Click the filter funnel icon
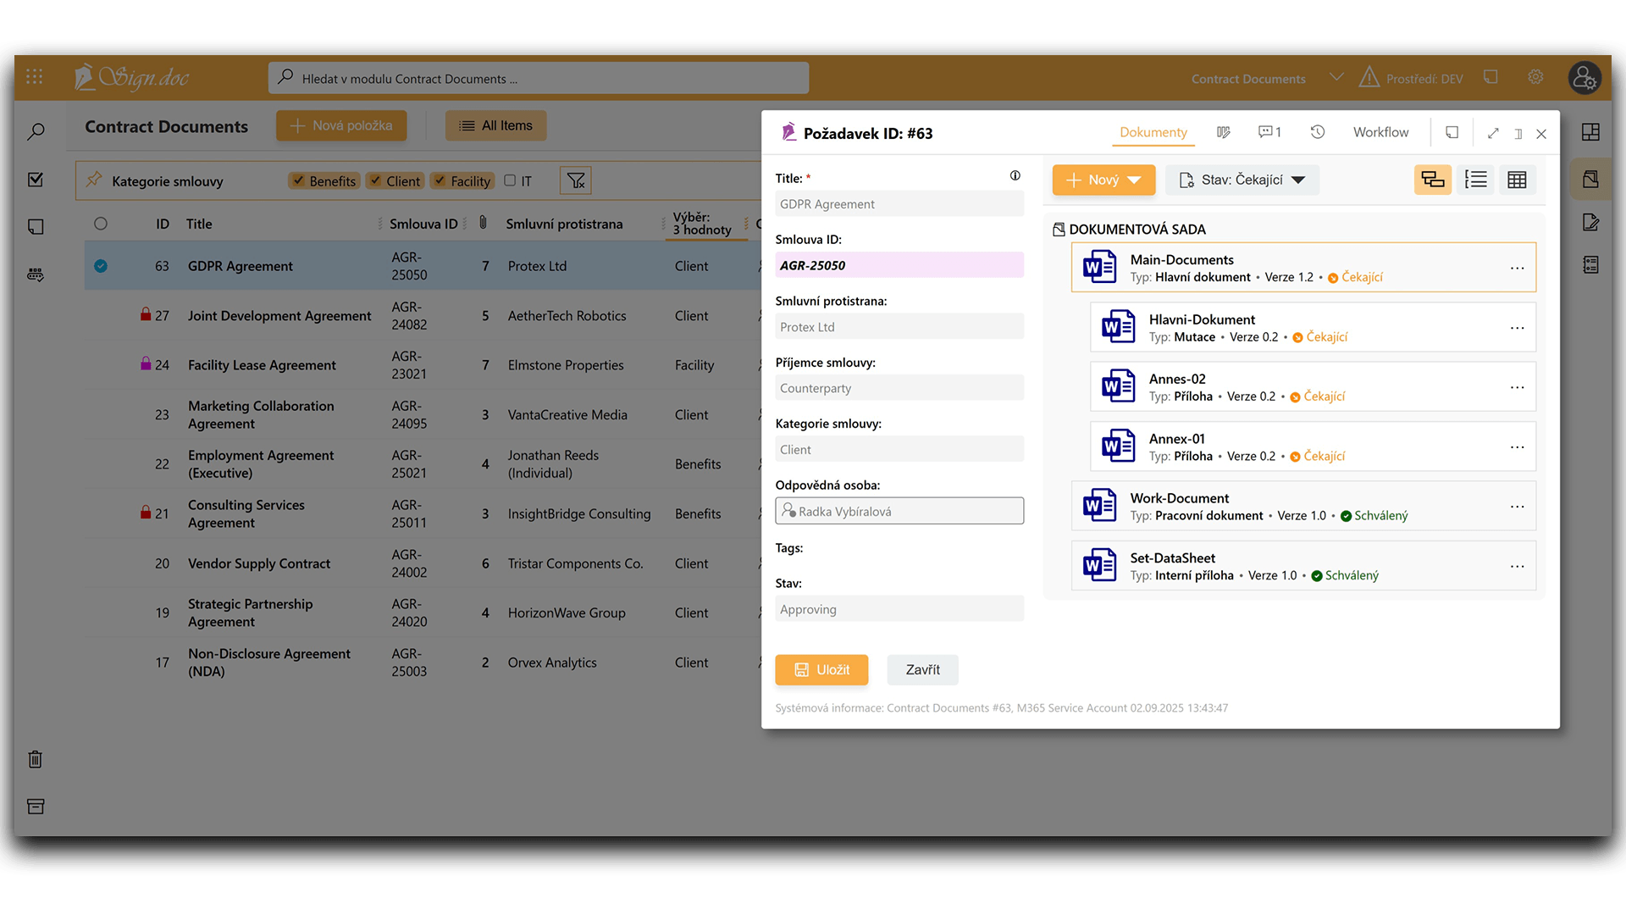This screenshot has height=915, width=1626. [x=576, y=180]
